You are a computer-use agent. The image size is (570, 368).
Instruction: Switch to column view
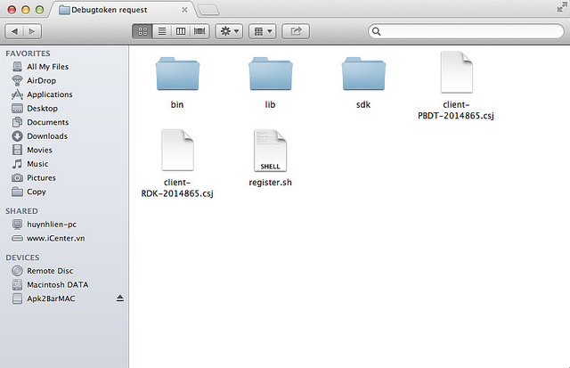181,31
